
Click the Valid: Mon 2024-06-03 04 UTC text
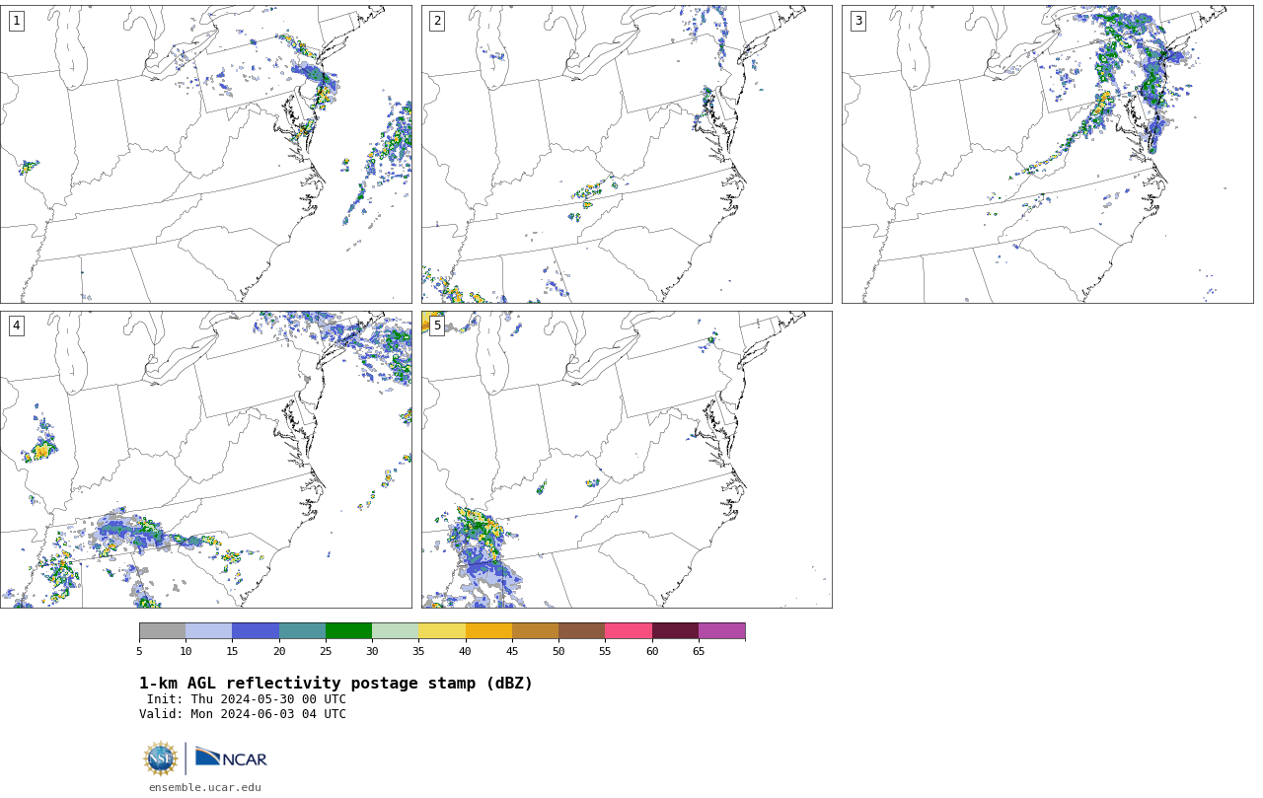click(243, 714)
